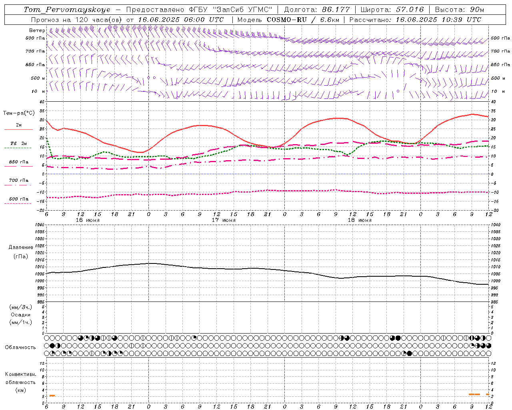Select the Осадки precipitation label
The image size is (512, 410).
point(21,315)
